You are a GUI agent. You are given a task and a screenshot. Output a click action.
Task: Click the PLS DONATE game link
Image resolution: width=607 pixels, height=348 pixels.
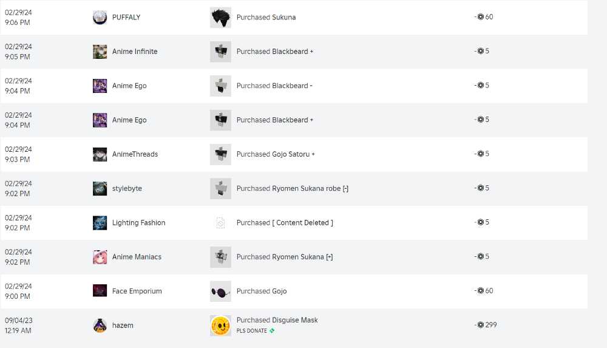(x=252, y=331)
